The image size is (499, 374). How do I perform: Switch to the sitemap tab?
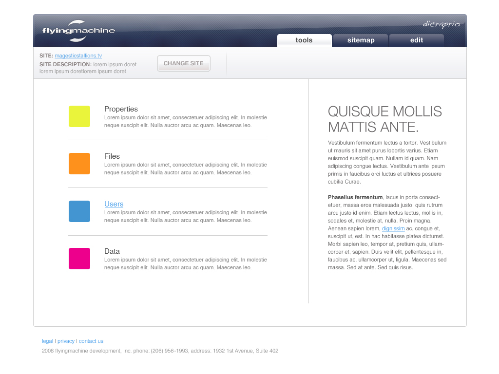tap(361, 40)
